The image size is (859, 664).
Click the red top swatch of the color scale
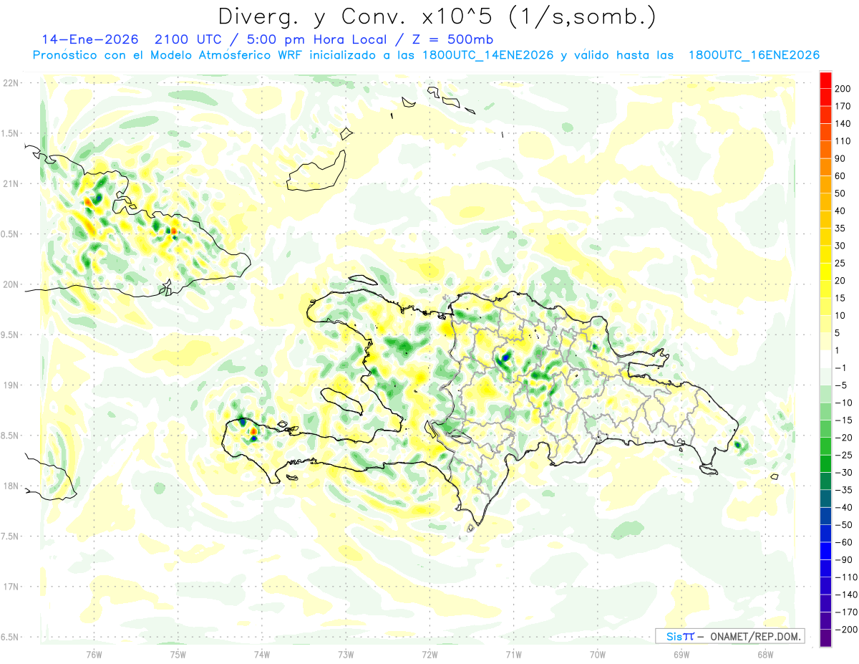pyautogui.click(x=825, y=80)
